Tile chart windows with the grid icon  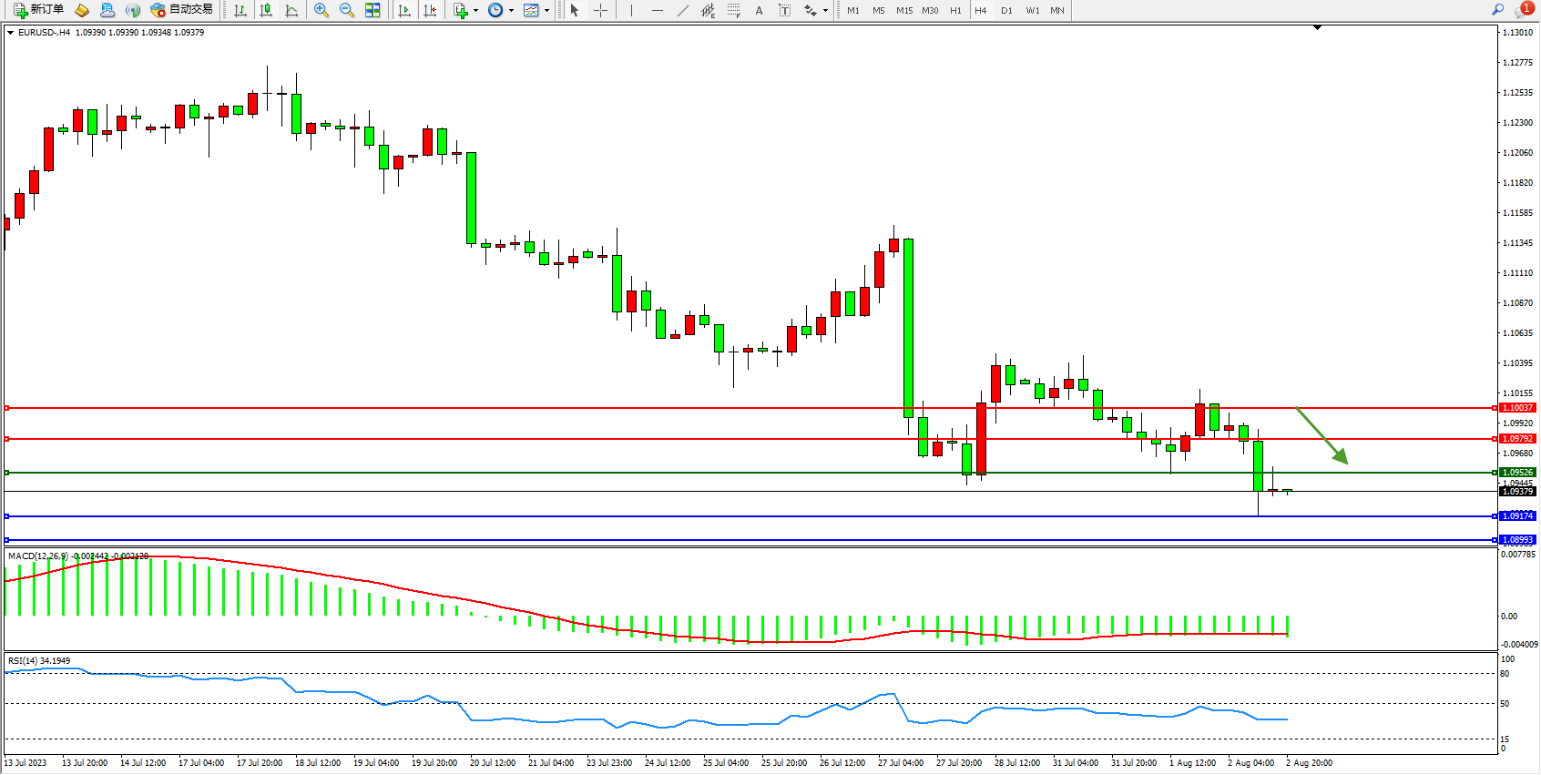[372, 10]
